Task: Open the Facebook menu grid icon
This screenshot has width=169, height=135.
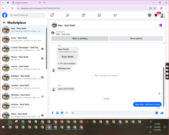Action: pos(149,15)
